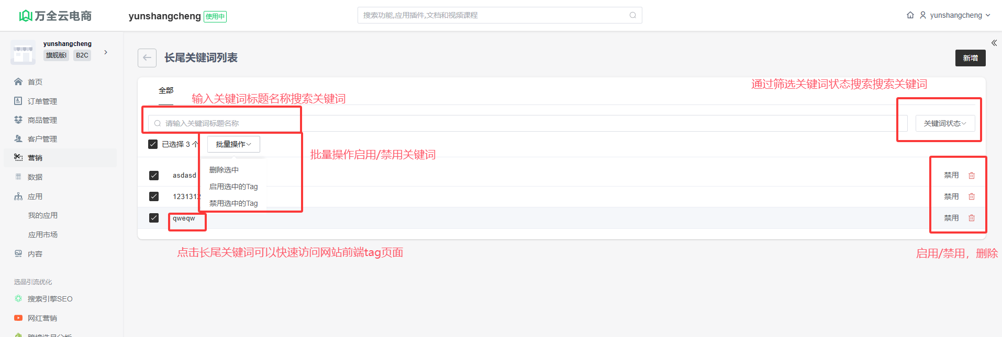
Task: Toggle the select-all checkbox beside 已选择
Action: (x=153, y=144)
